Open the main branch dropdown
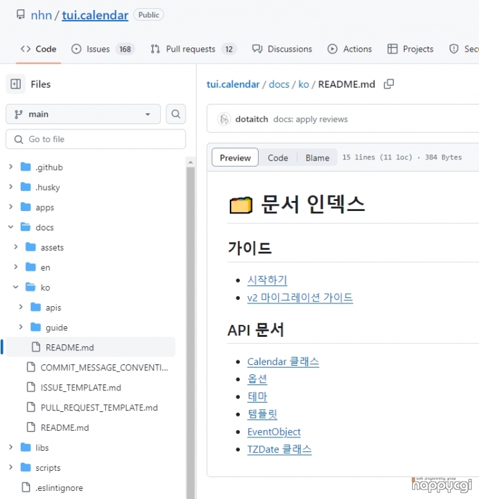Screen dimensions: 479x499 point(83,114)
